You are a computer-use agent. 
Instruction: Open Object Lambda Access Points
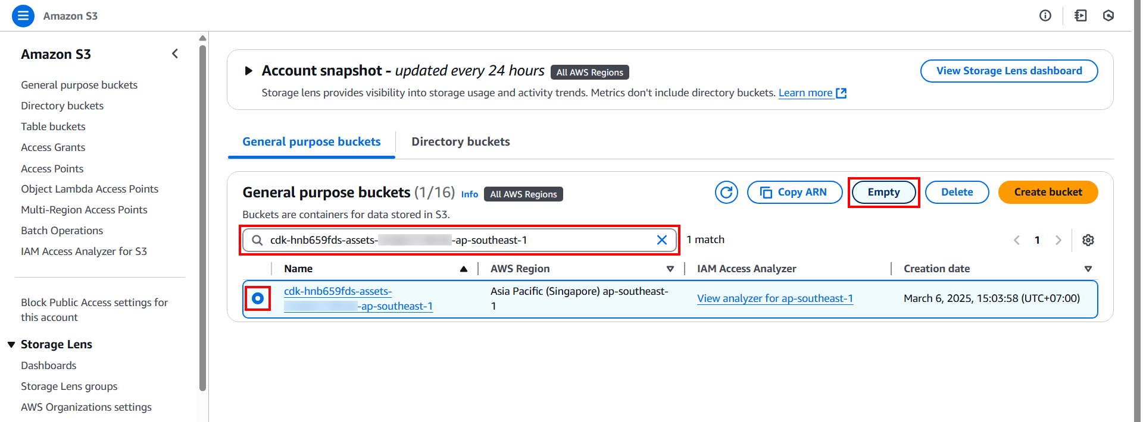[x=90, y=189]
